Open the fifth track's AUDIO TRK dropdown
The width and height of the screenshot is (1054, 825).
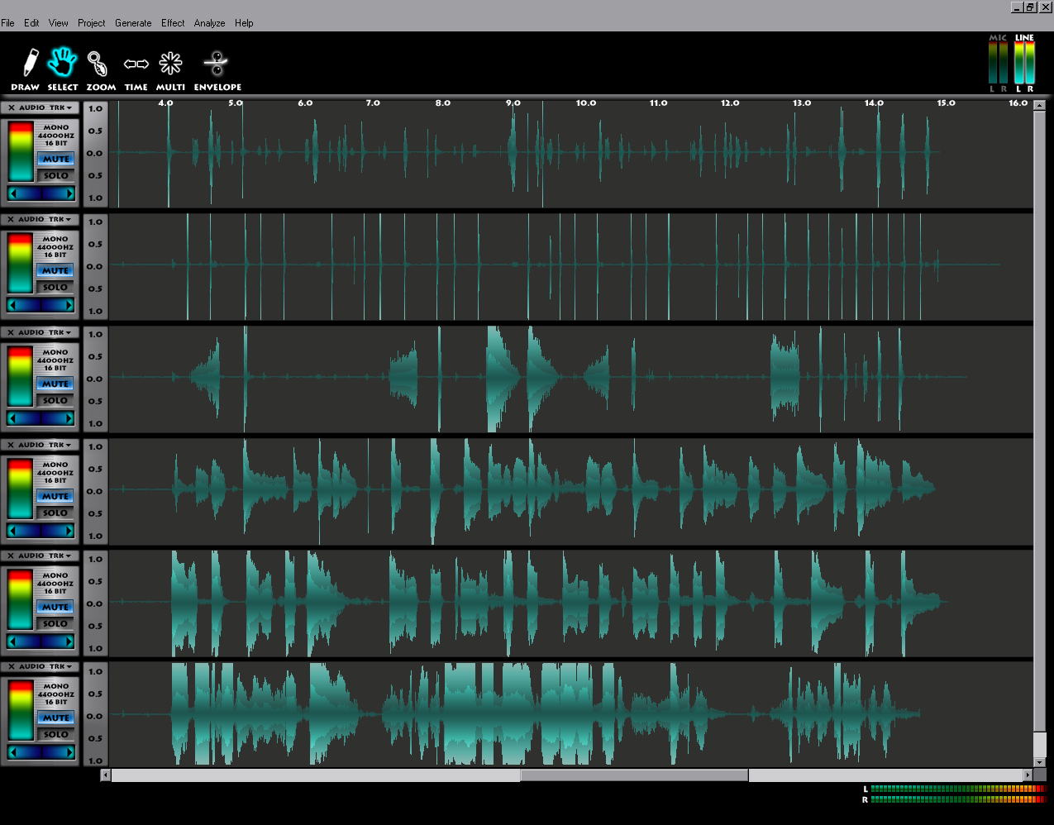pos(46,556)
